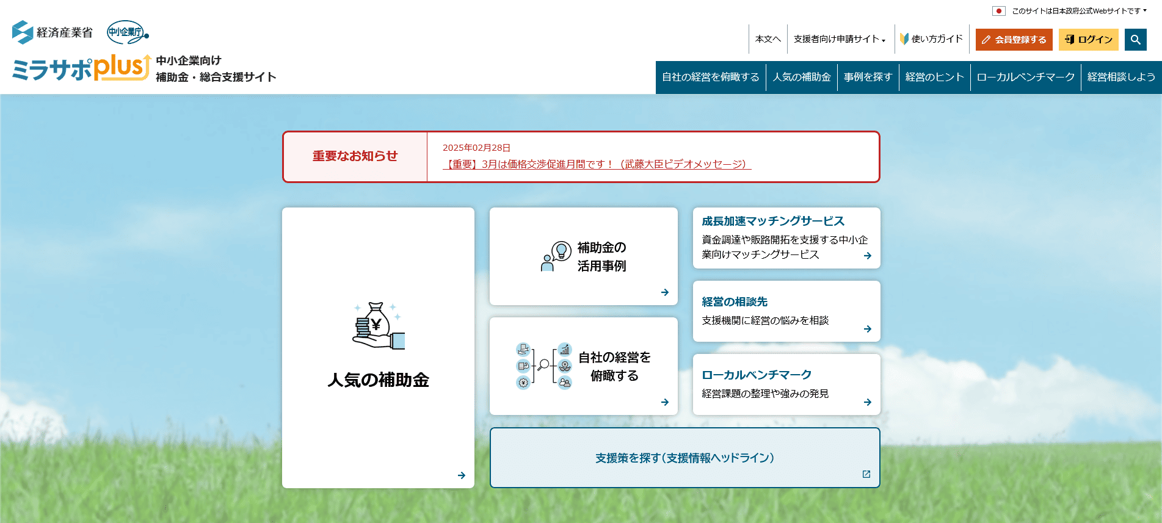Open the 人気の補助金 navigation menu item
Screen dimensions: 1162x523
801,77
